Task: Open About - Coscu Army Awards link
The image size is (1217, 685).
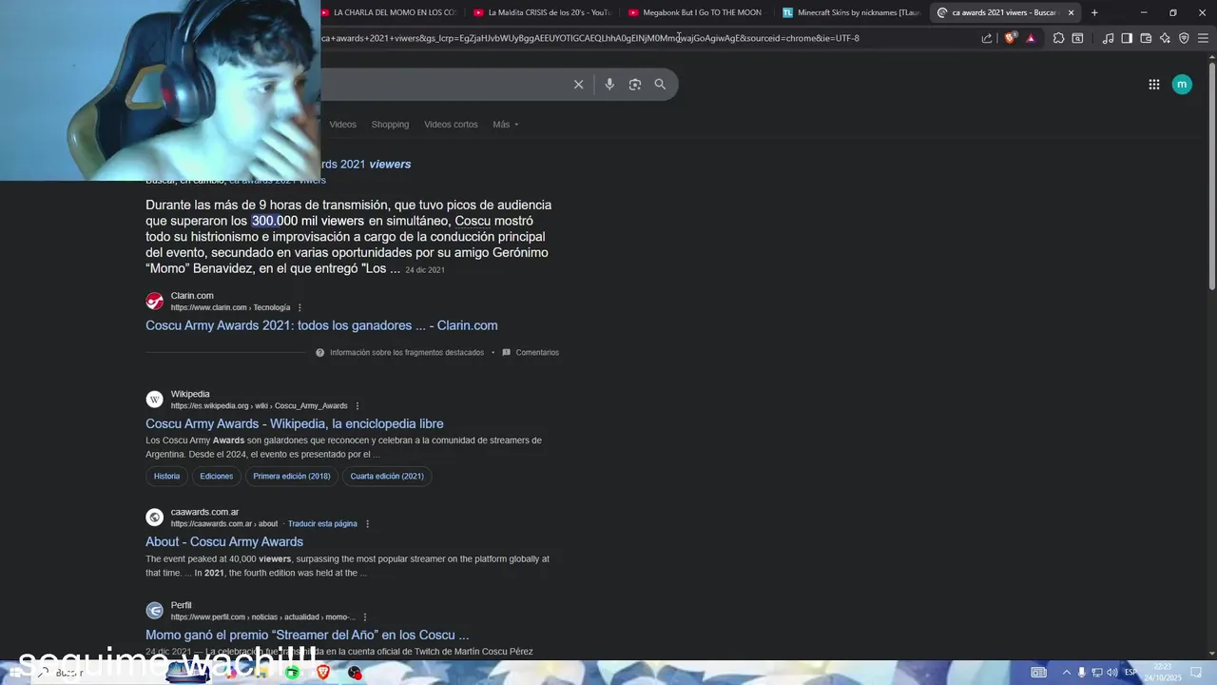Action: [224, 541]
